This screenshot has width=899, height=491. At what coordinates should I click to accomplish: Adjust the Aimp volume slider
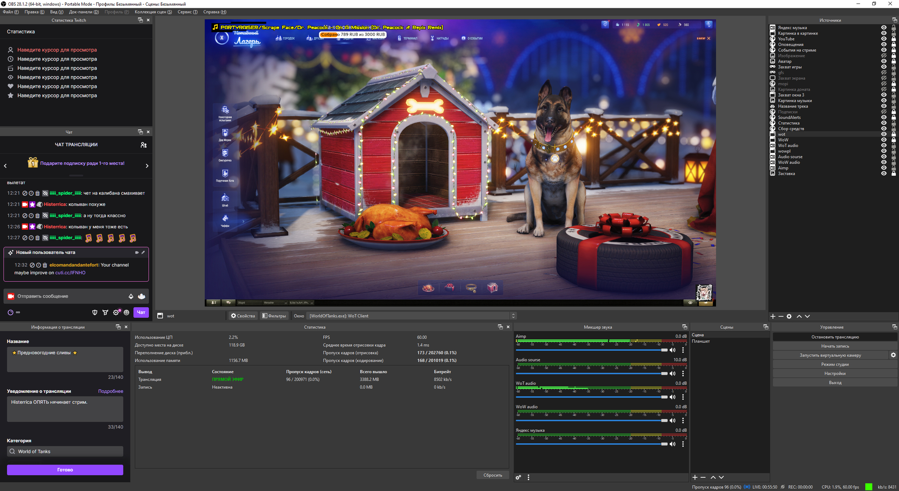click(x=591, y=350)
